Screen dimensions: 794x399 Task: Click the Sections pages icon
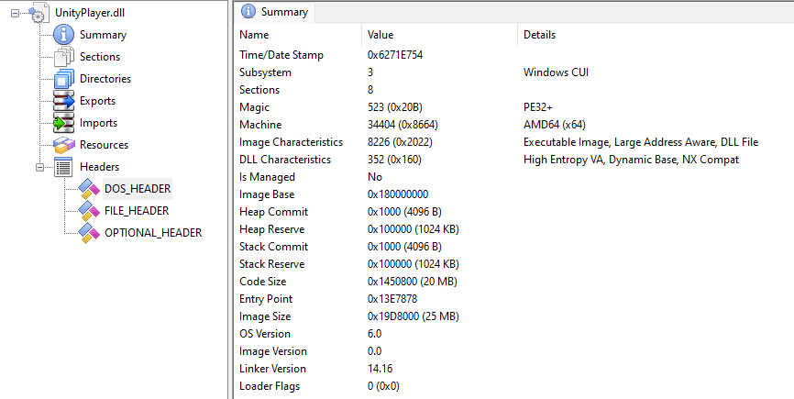point(64,57)
